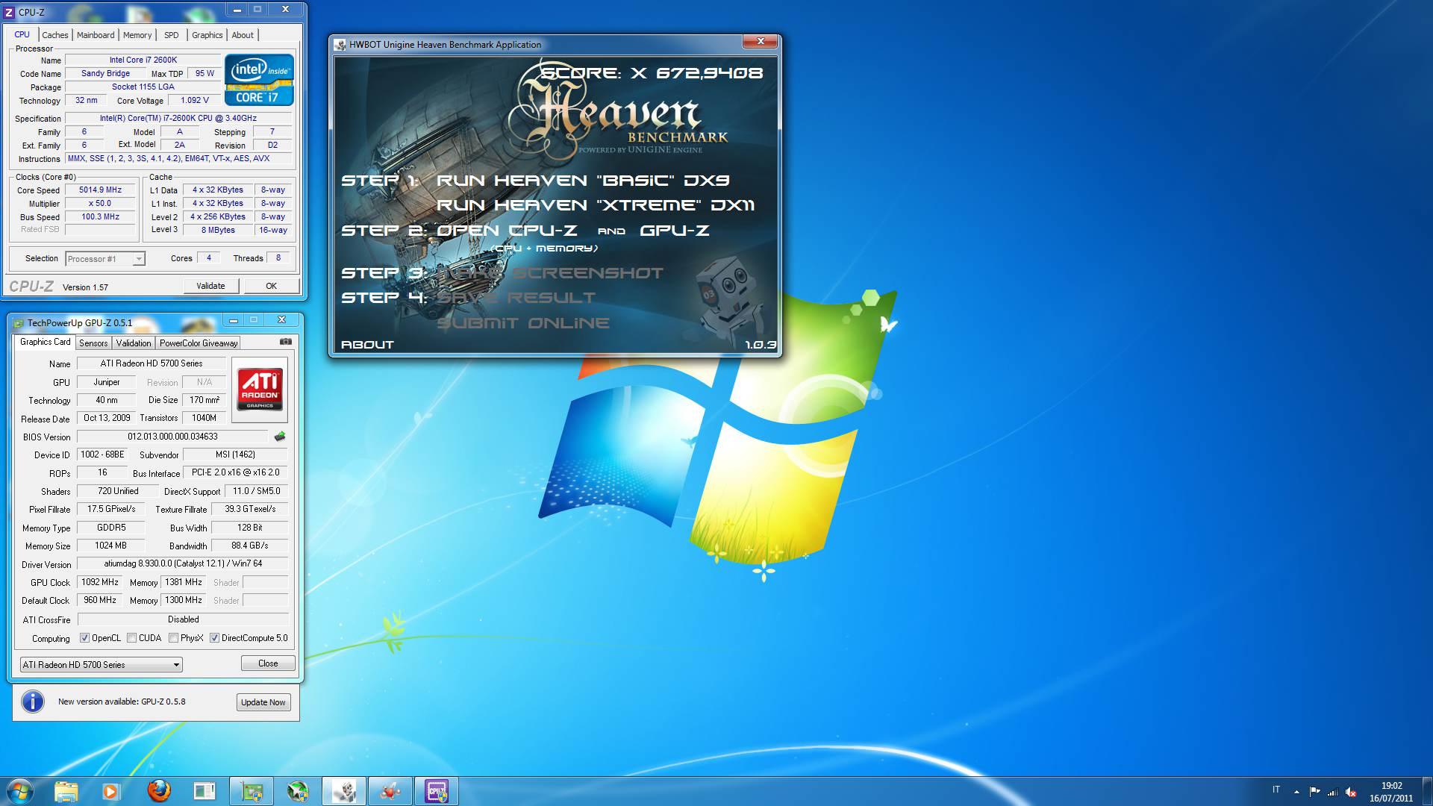Screen dimensions: 1433x806
Task: Click Open CPU-Z in Heaven step 2
Action: pyautogui.click(x=507, y=231)
